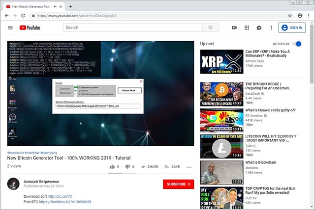
Task: Open the messages chat bubble icon
Action: tap(259, 27)
